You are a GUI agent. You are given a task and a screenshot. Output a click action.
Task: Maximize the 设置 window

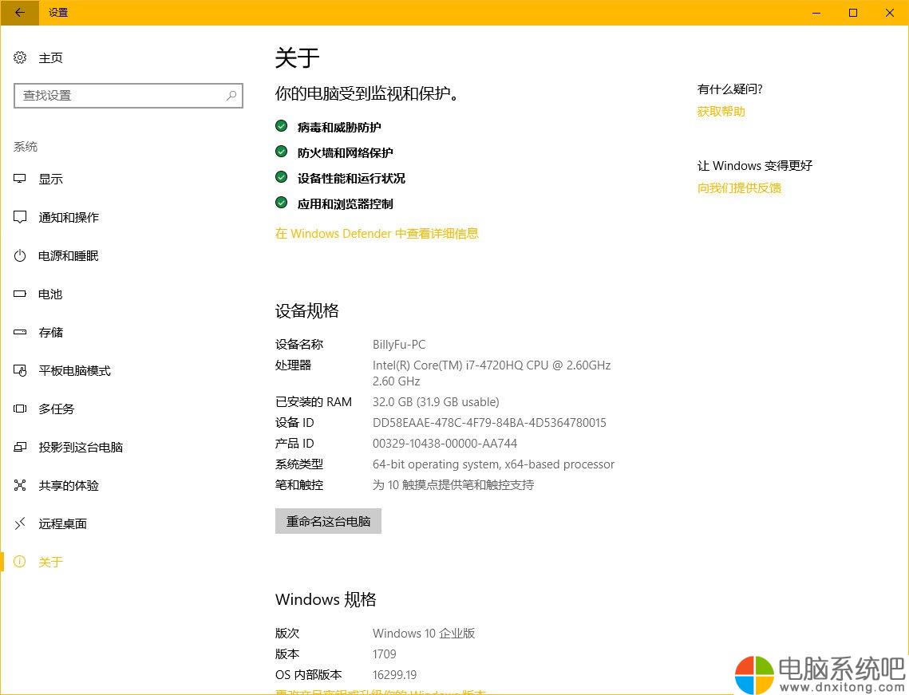853,12
